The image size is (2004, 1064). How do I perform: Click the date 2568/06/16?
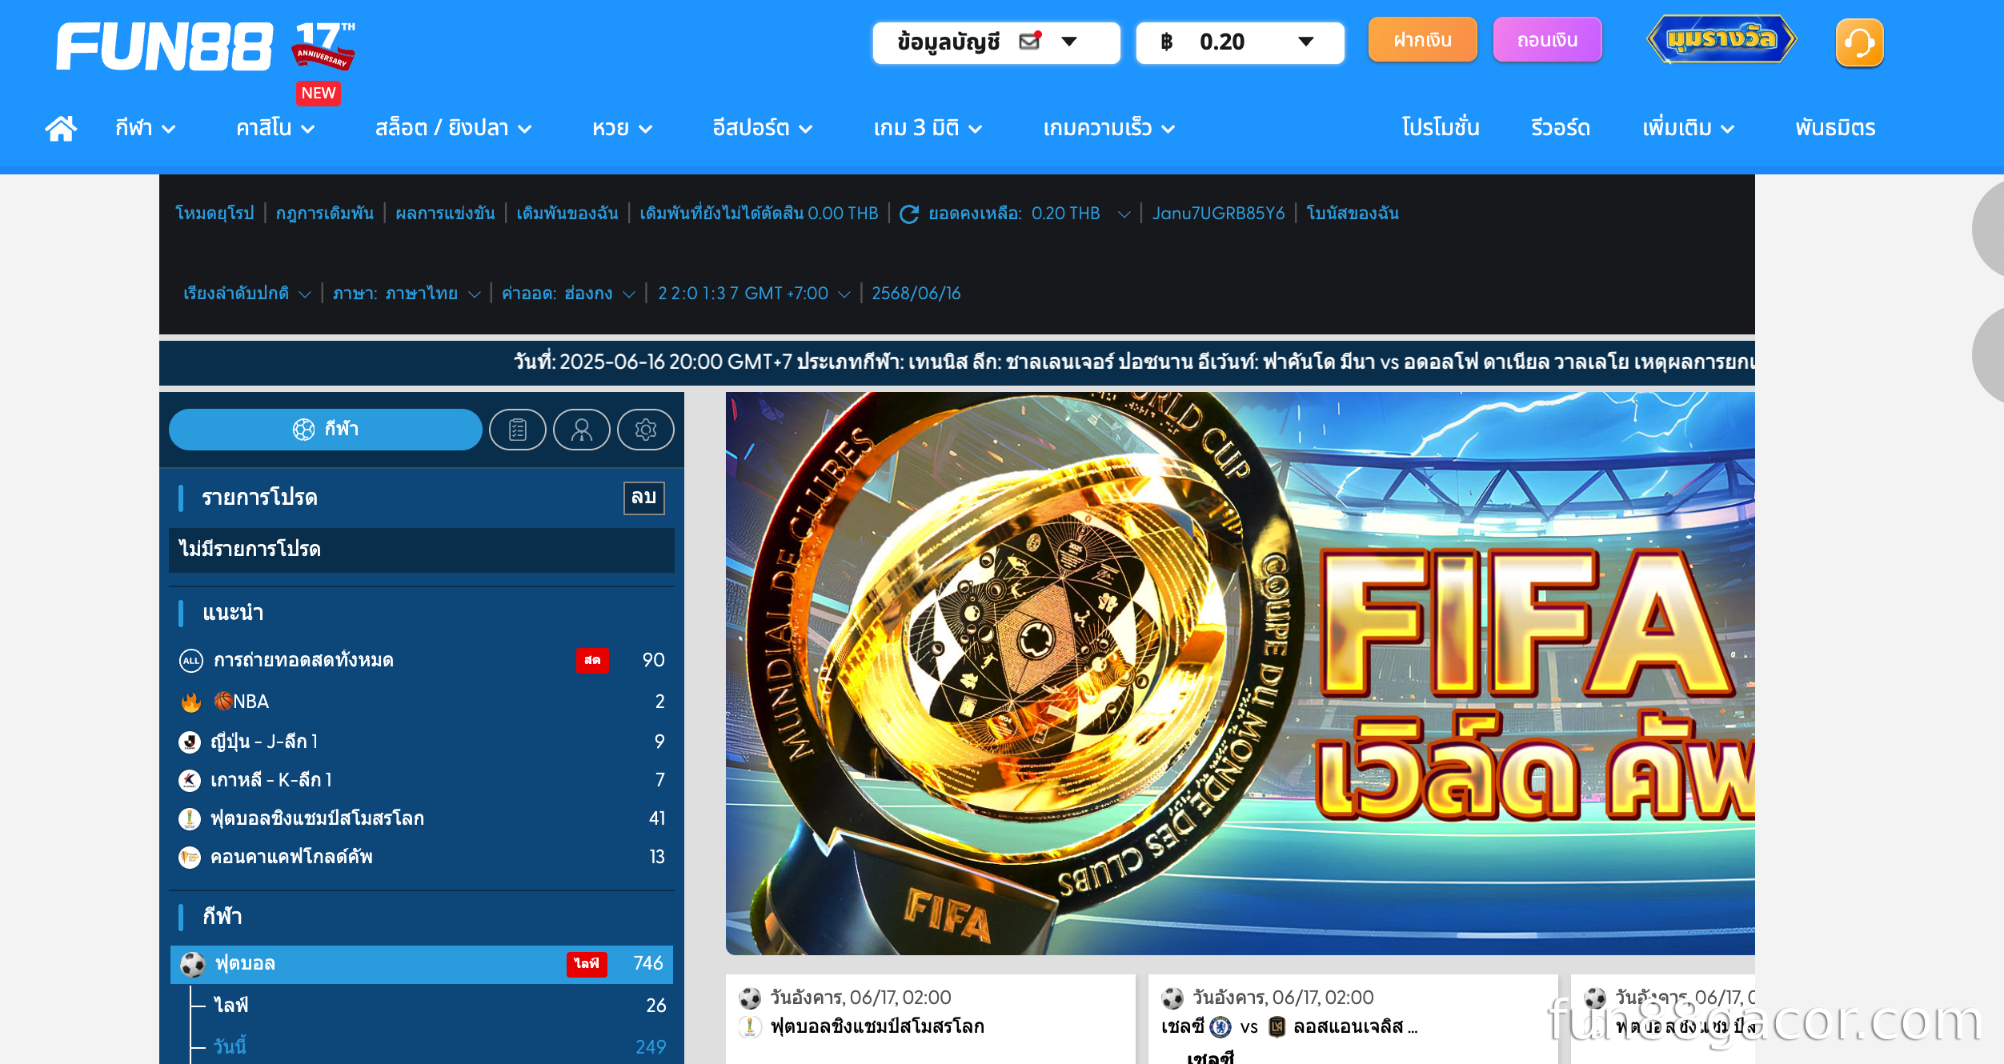coord(916,294)
